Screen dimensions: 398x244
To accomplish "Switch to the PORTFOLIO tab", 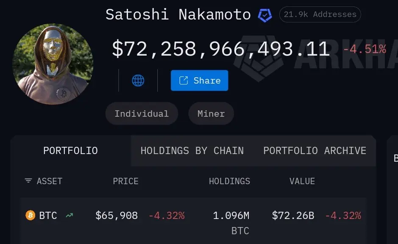I will click(70, 151).
